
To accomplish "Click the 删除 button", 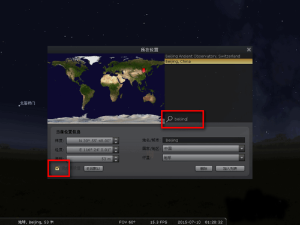I will (x=204, y=169).
